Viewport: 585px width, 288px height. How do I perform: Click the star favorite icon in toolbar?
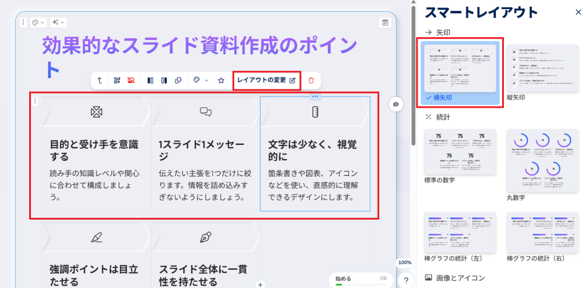point(221,80)
